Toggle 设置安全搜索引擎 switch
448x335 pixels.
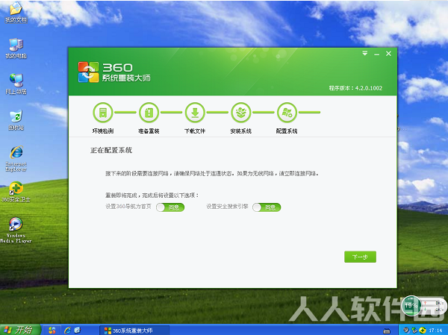pyautogui.click(x=267, y=207)
